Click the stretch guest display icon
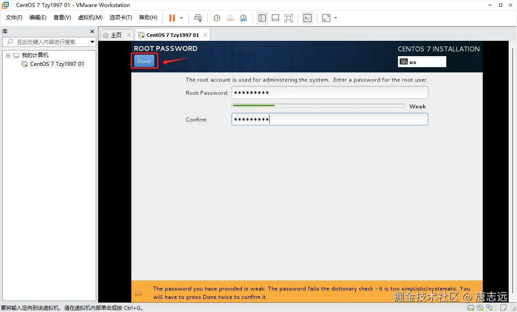This screenshot has width=517, height=312. pos(326,18)
